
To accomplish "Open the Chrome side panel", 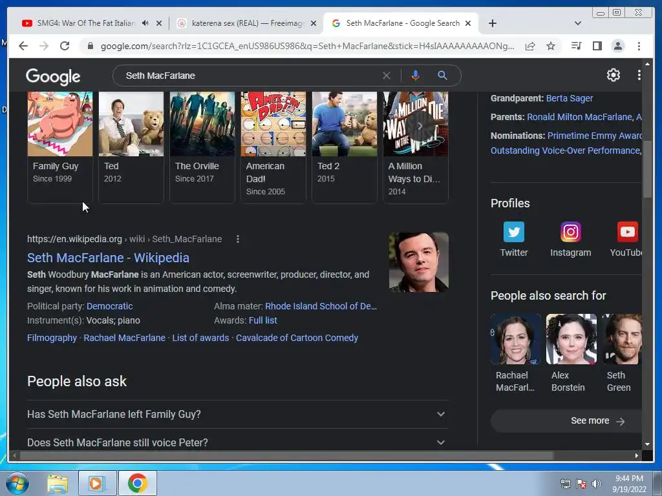I will [597, 46].
